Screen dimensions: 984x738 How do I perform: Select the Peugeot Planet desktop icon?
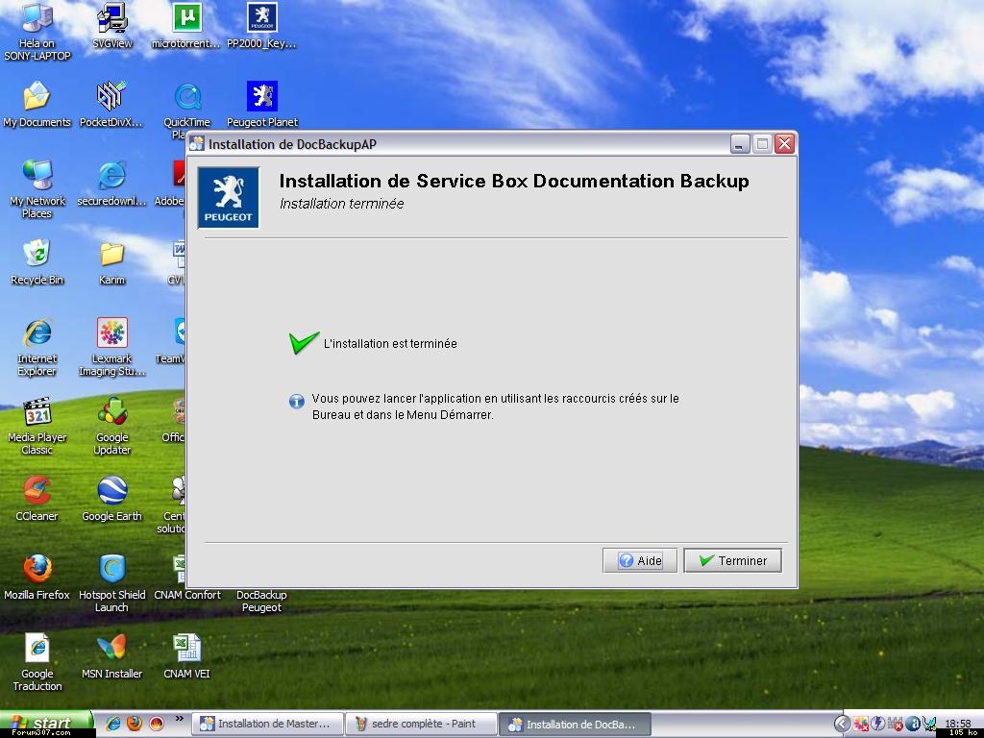pyautogui.click(x=261, y=105)
